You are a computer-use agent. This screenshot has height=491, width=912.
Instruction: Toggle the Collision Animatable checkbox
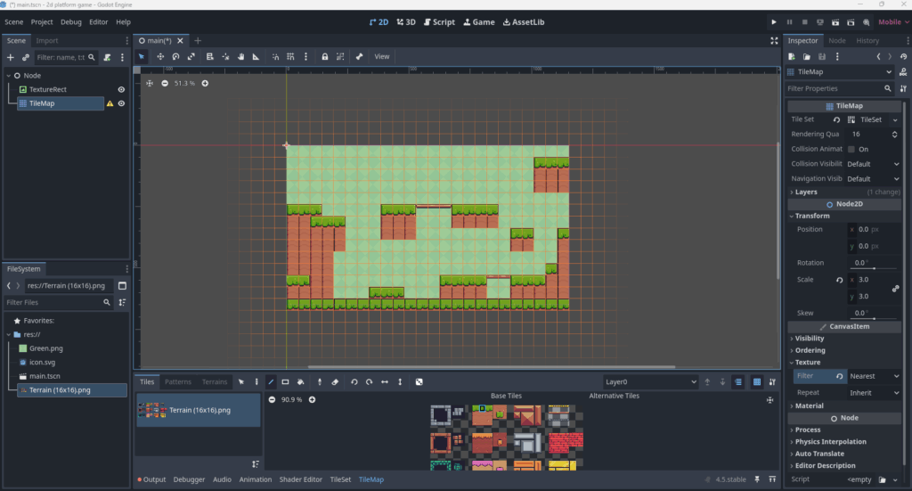tap(851, 149)
